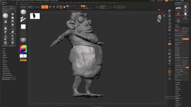The height and width of the screenshot is (107, 191).
Task: Click the character silhouette thumbnail
Action: [x=35, y=16]
